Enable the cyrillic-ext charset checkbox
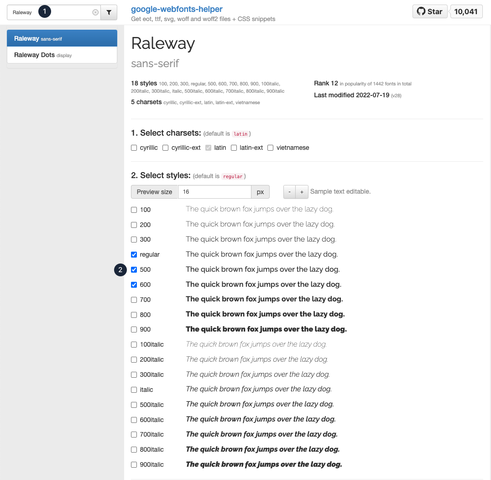Screen dimensions: 491x480 click(165, 148)
